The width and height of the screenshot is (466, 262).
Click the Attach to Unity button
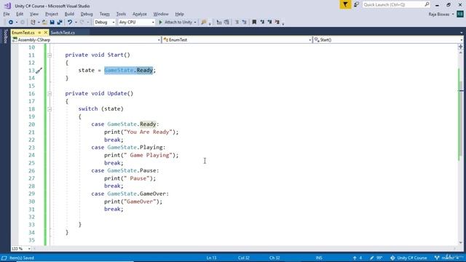178,23
